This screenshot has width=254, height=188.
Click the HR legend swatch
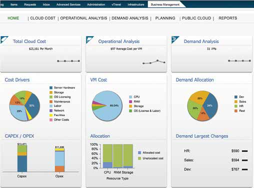click(x=236, y=106)
